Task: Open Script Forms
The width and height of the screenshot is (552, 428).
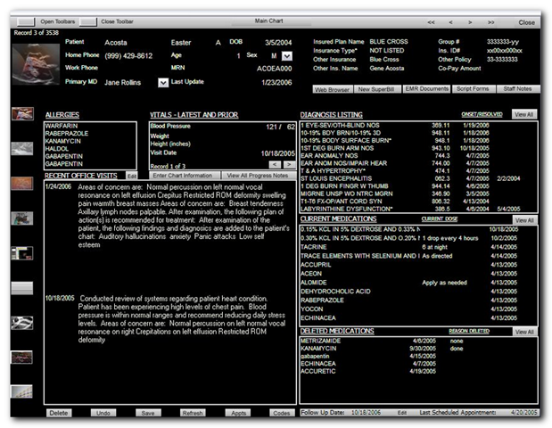Action: (x=474, y=89)
